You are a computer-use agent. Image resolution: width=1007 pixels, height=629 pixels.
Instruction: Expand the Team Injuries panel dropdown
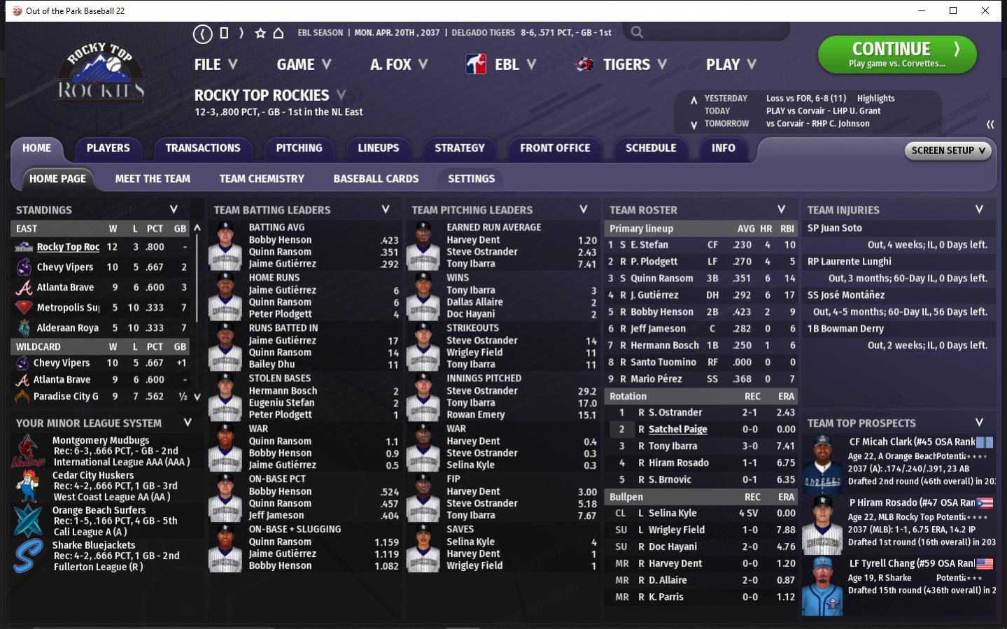(x=979, y=209)
